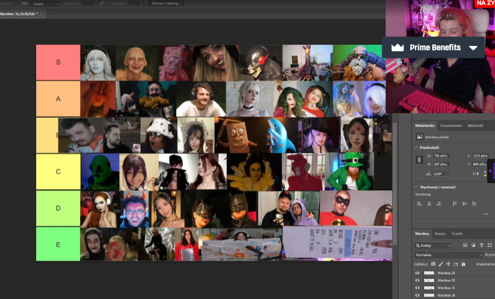
Task: Click the flip horizontal icon in Przekształć
Action: coord(475,173)
